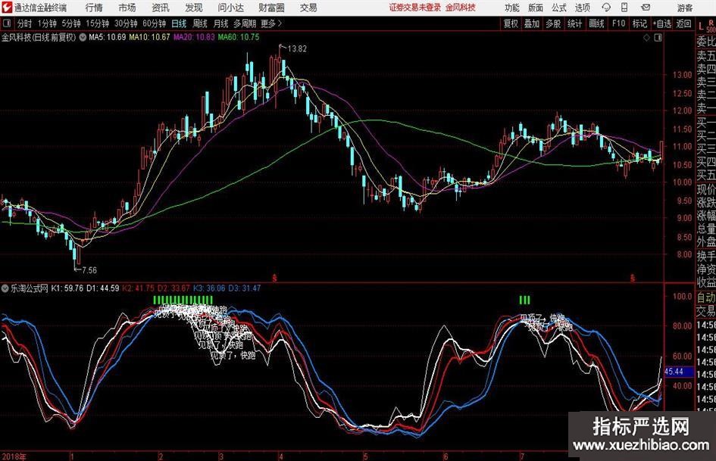This screenshot has width=716, height=461.
Task: Expand the 更多 periods chevron
Action: (x=280, y=23)
